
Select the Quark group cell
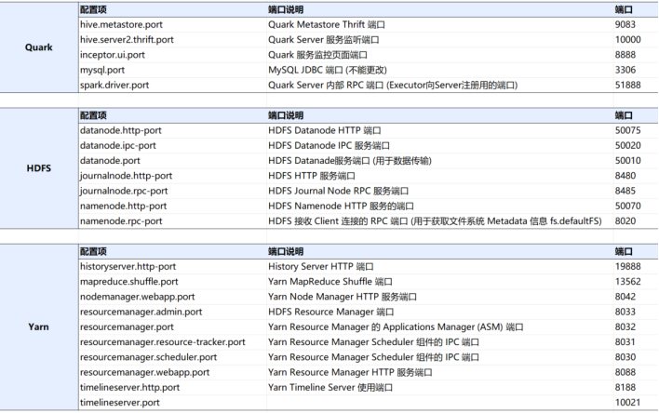tap(39, 47)
